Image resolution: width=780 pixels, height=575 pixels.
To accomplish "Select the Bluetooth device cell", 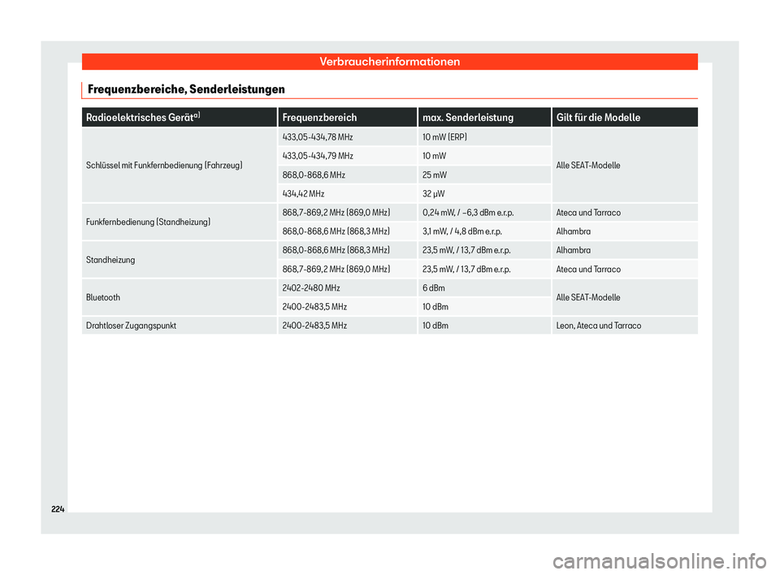I will pyautogui.click(x=105, y=297).
